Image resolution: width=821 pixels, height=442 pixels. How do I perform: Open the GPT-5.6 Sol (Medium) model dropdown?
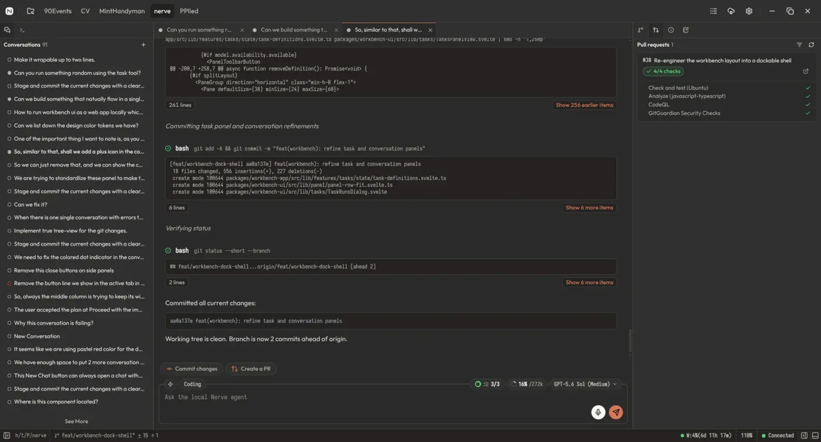(585, 384)
